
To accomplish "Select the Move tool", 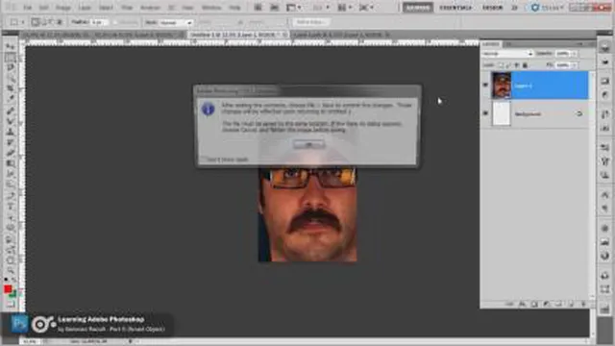I will 11,47.
